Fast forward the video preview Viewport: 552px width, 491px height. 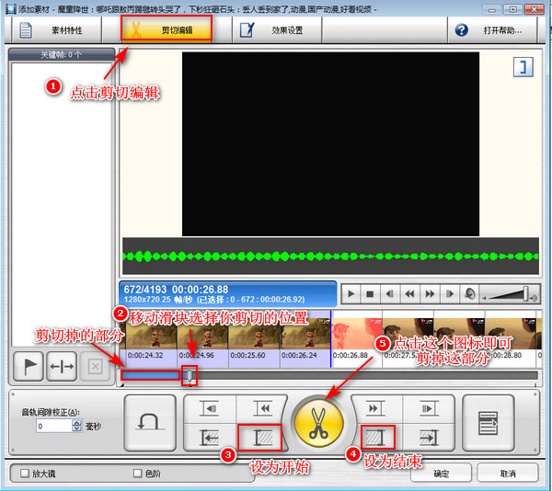point(430,293)
